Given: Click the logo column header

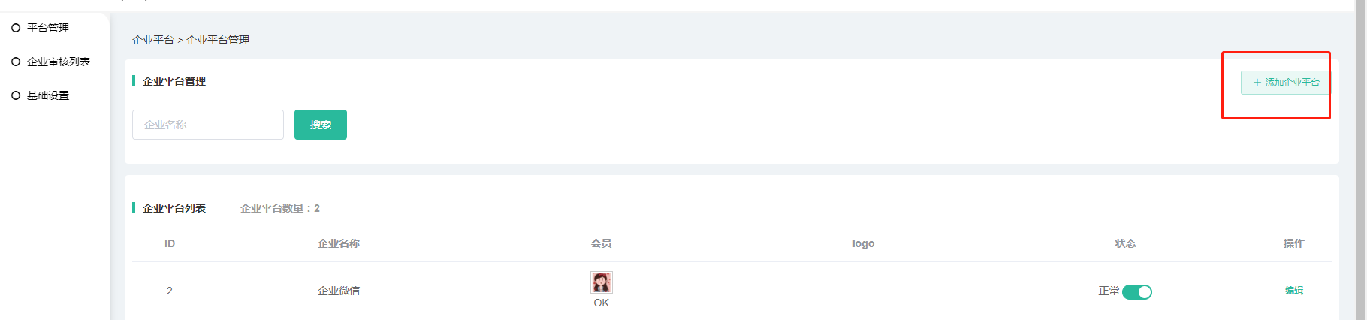Looking at the screenshot, I should tap(864, 243).
